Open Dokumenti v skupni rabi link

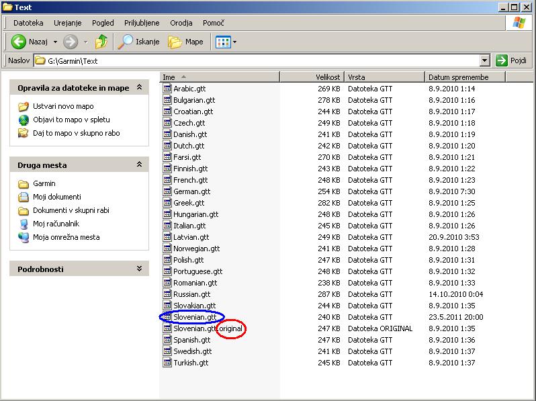(71, 210)
